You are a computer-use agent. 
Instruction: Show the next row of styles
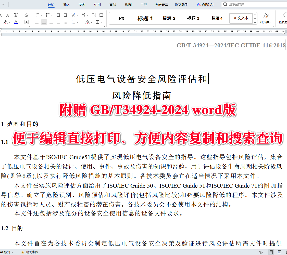(x=255, y=18)
